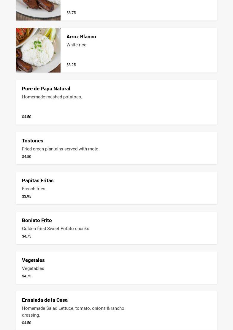233x330 pixels.
Task: Click the fried plantains photo at top
Action: 38,10
